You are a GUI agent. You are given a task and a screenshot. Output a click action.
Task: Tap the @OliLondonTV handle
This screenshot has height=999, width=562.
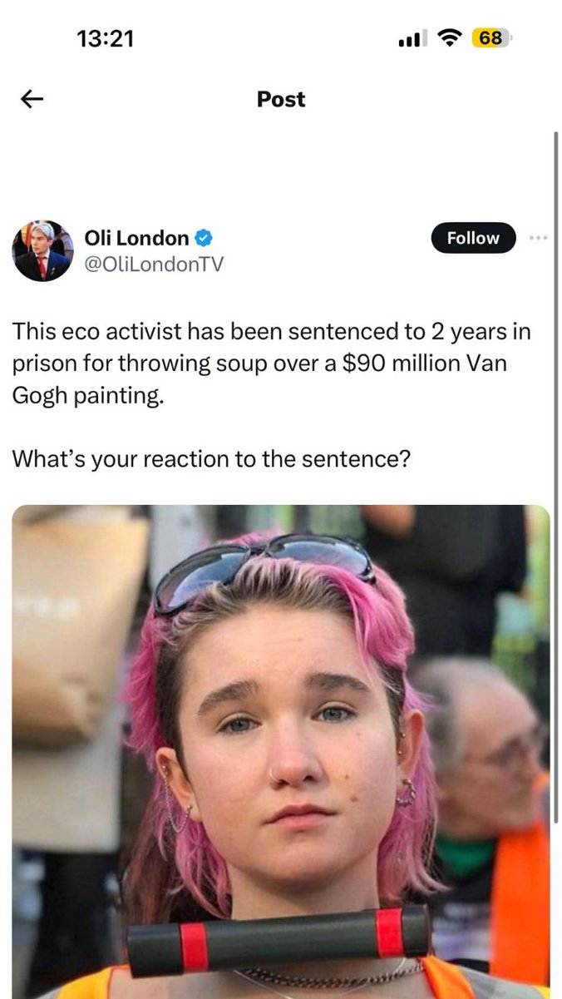coord(154,264)
